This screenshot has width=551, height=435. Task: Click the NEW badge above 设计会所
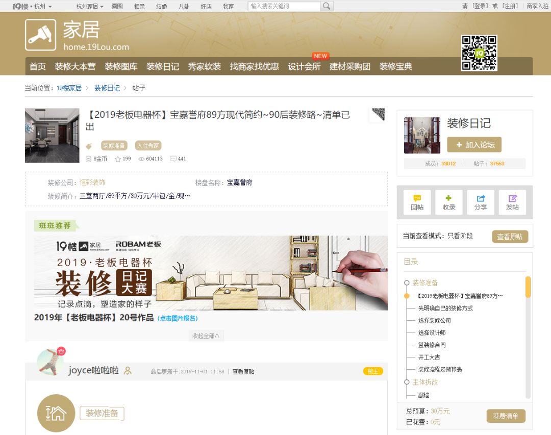tap(320, 56)
